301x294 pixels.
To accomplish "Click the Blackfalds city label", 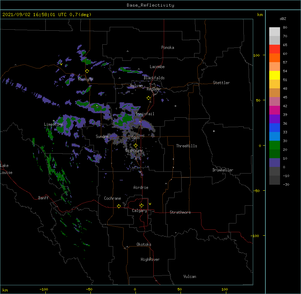I will click(x=154, y=78).
